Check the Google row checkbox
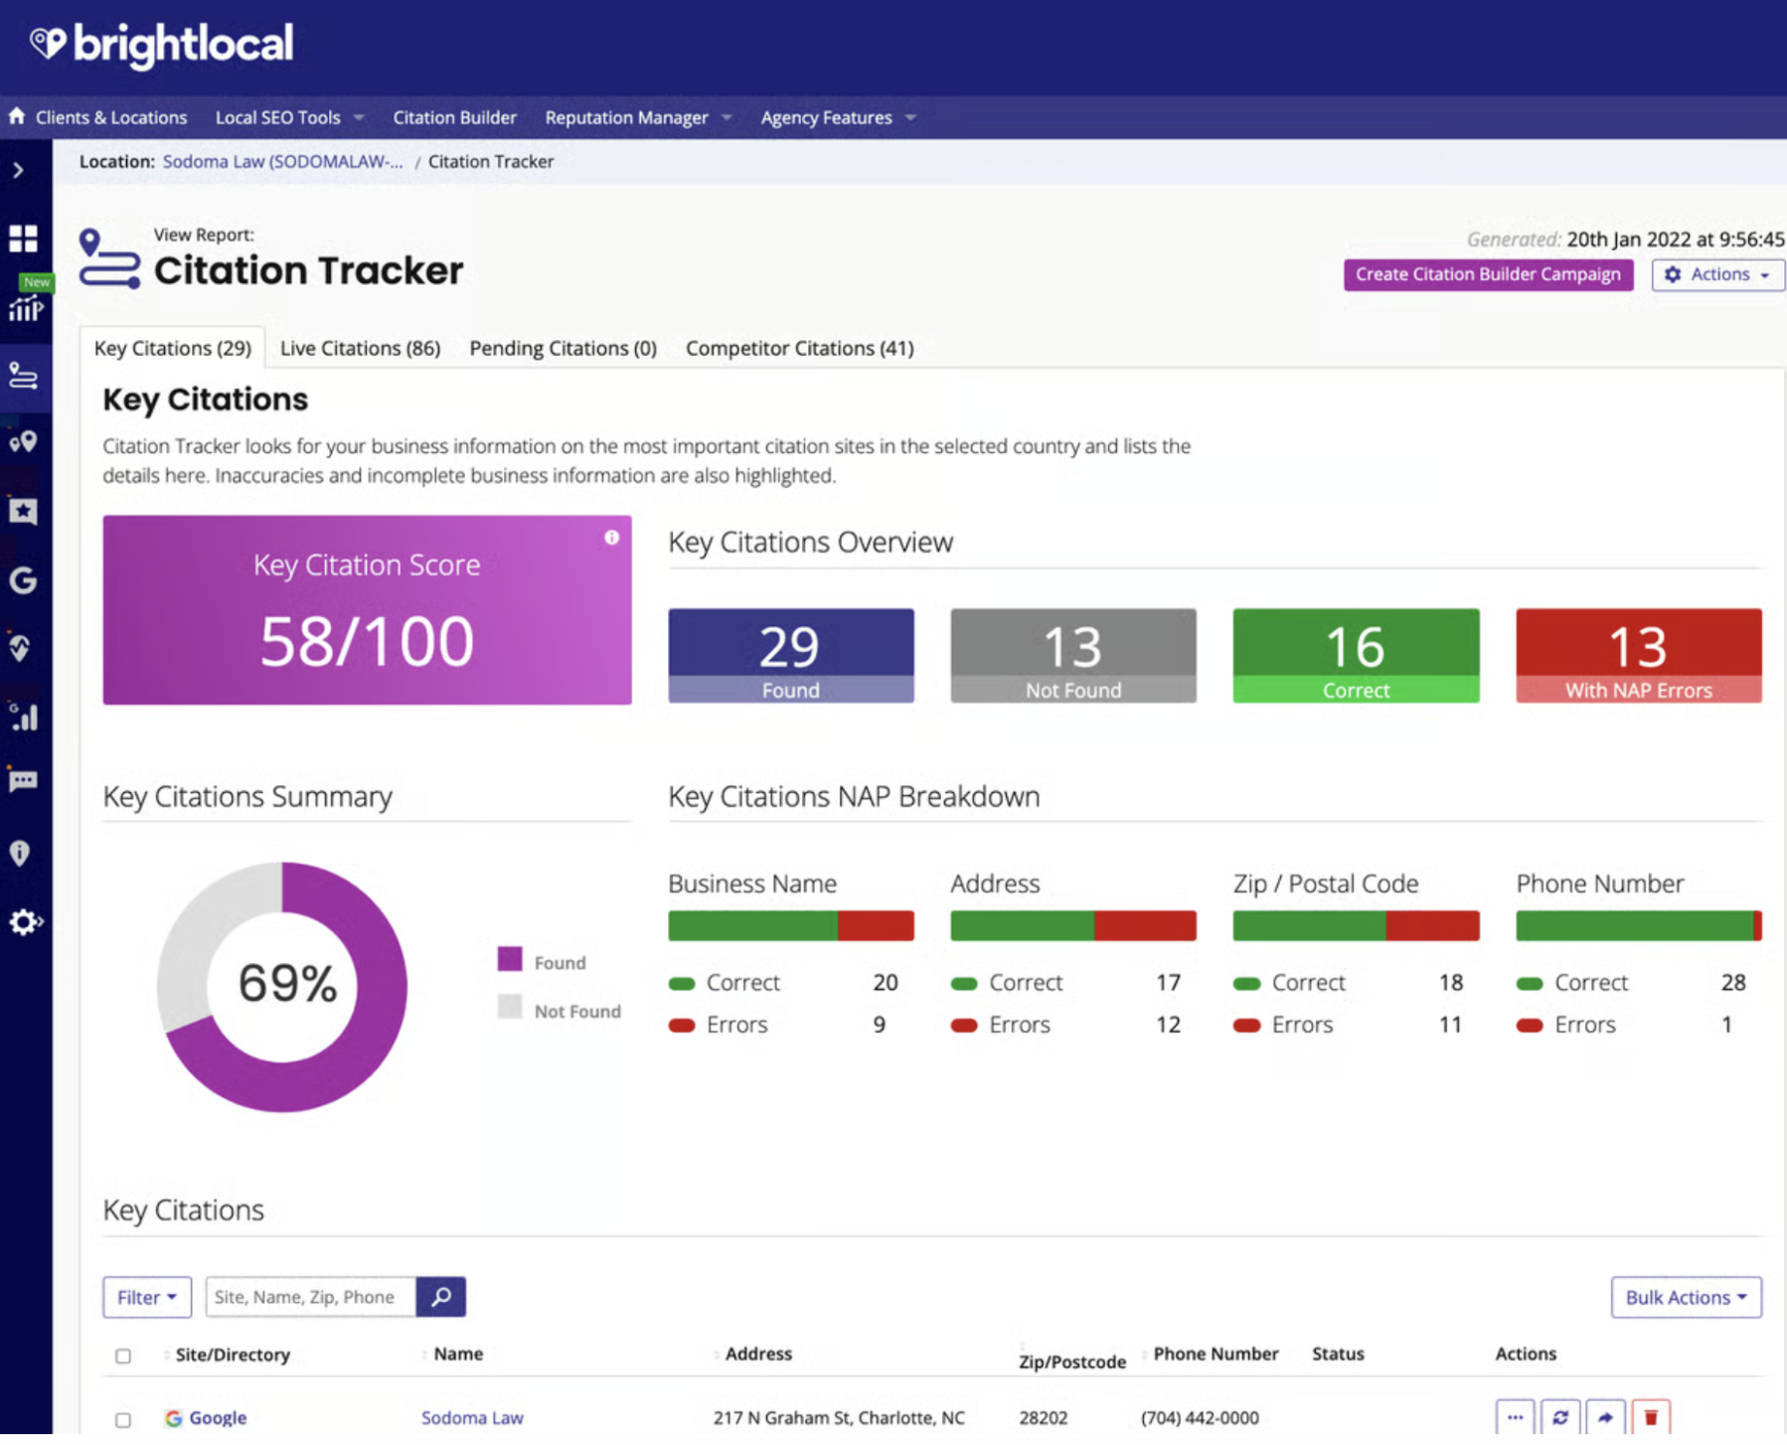 (x=123, y=1419)
